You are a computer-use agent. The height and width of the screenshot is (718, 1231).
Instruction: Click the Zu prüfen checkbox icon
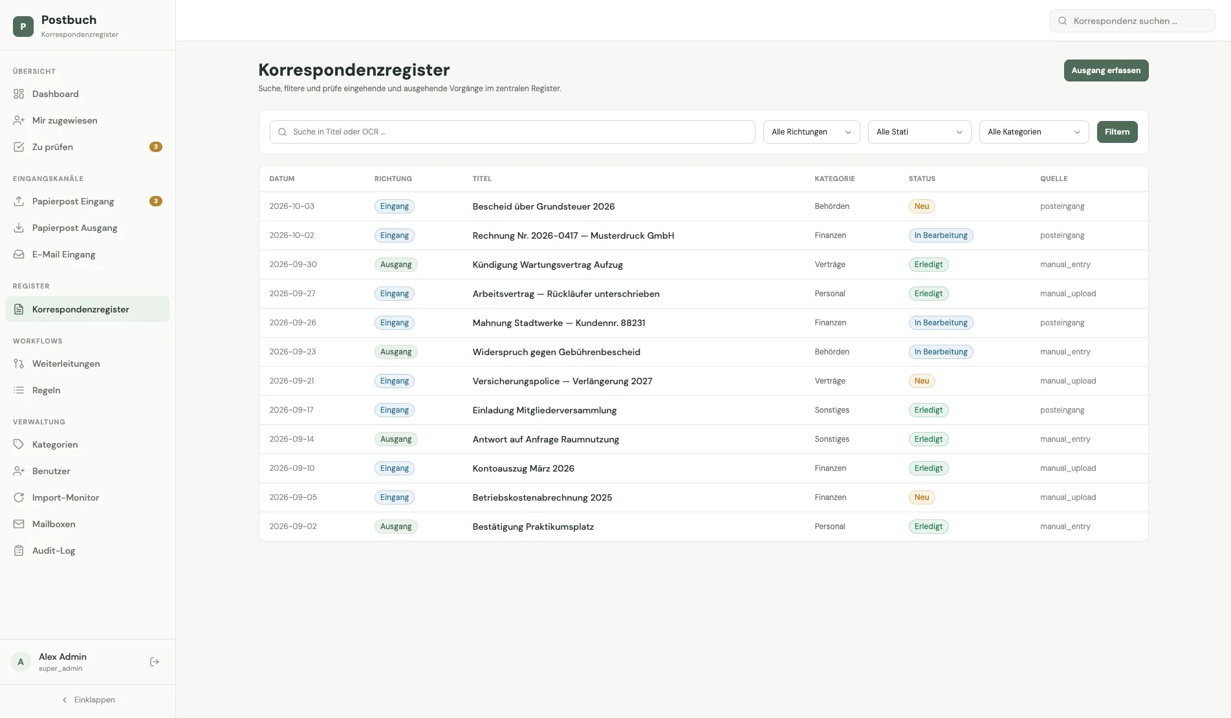[19, 147]
